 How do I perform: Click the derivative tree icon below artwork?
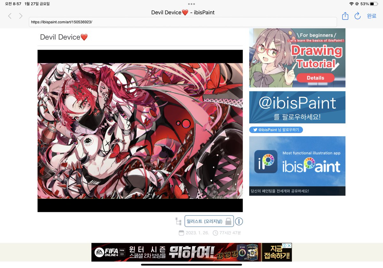coord(178,221)
